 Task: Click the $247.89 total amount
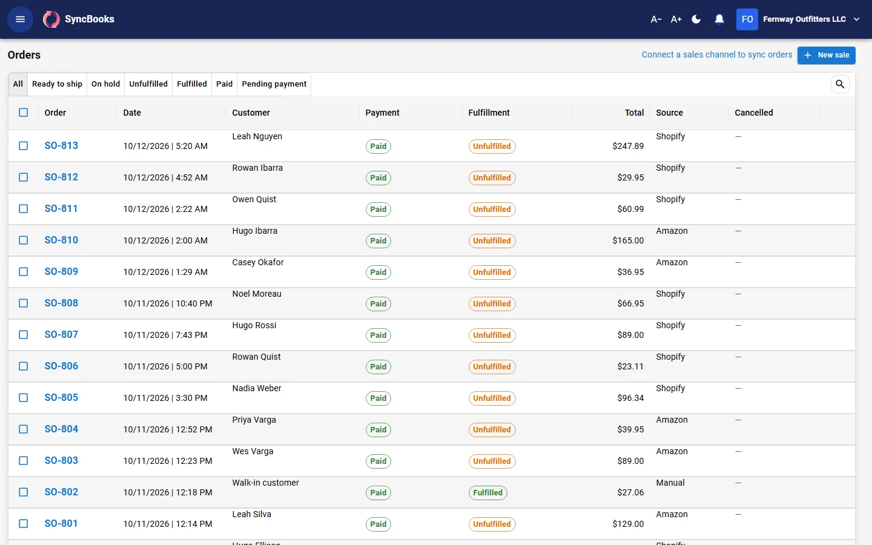pyautogui.click(x=628, y=146)
